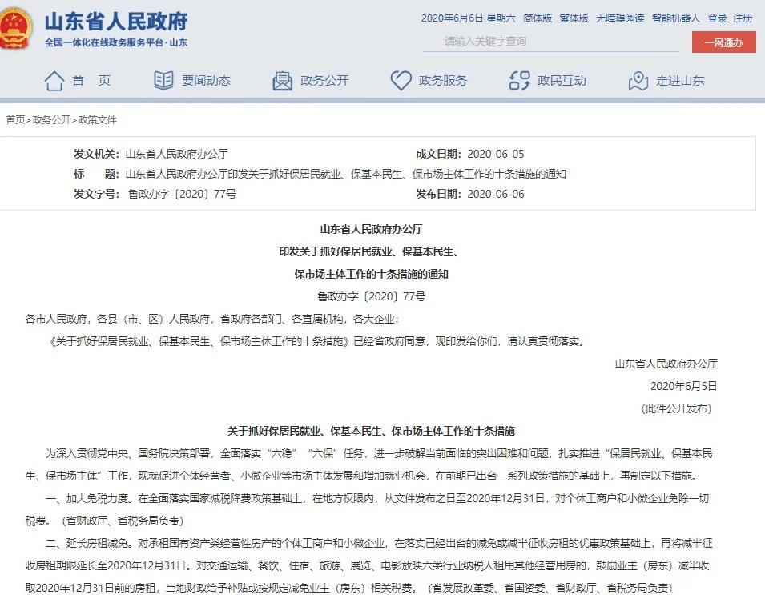Click the map pin icon beside 走进山东
765x595 pixels.
coord(637,80)
